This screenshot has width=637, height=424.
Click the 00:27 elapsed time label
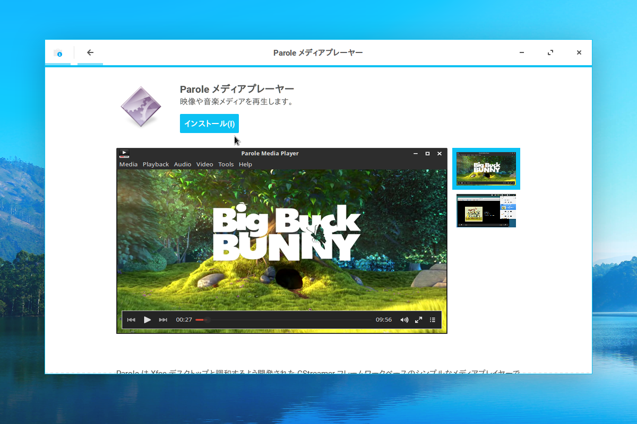click(x=184, y=320)
